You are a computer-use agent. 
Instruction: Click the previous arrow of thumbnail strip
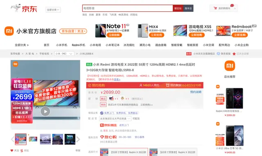(12, 139)
